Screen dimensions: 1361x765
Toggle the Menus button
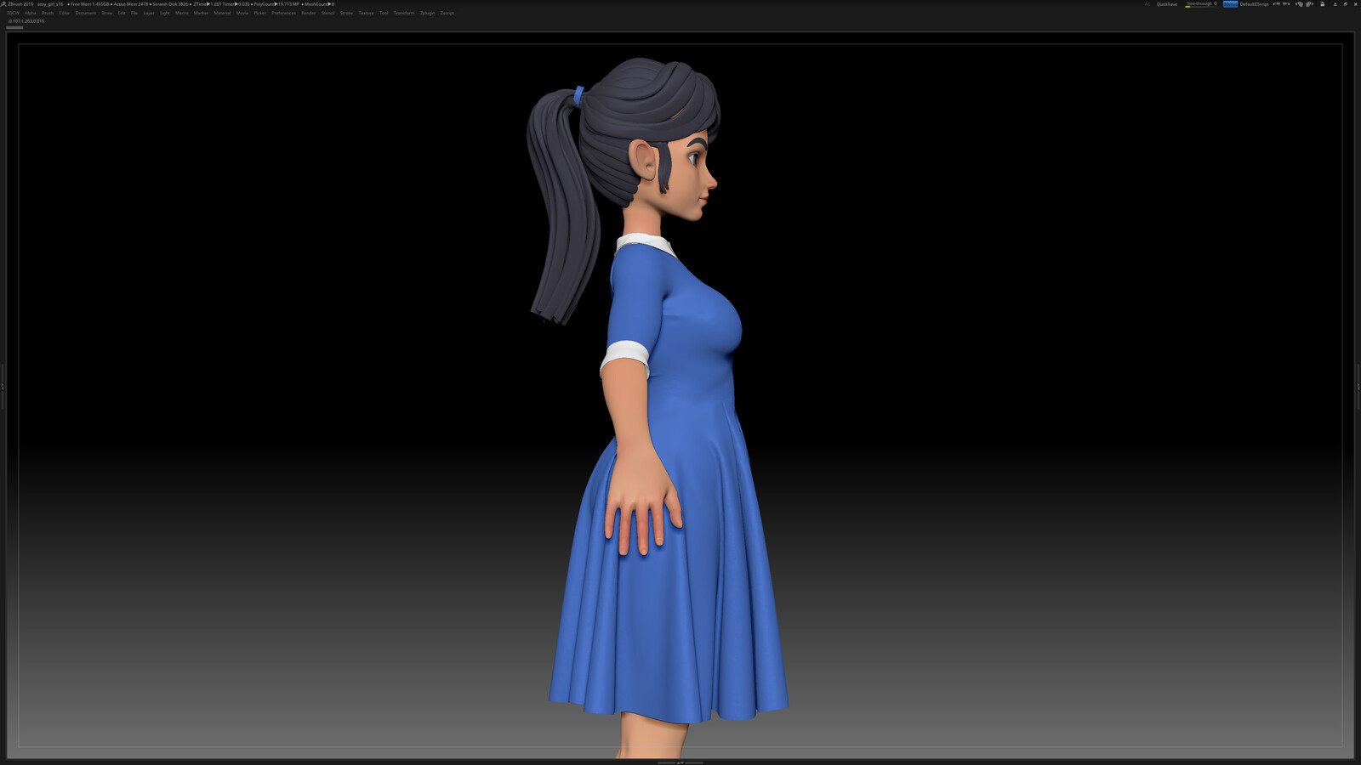click(x=1231, y=4)
